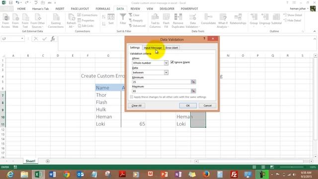
Task: Toggle Ignore blank checkbox
Action: [x=172, y=62]
